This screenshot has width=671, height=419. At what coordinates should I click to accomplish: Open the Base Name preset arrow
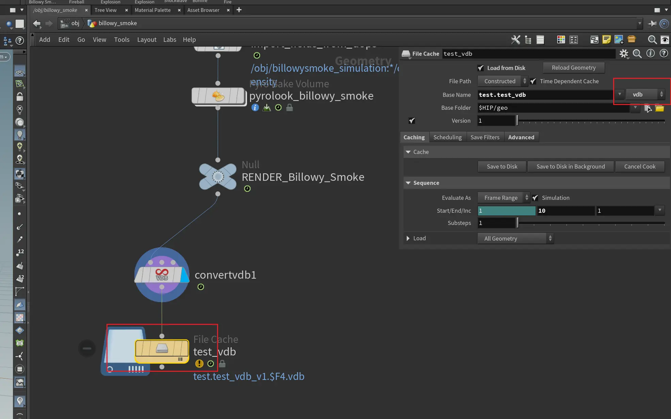(620, 94)
